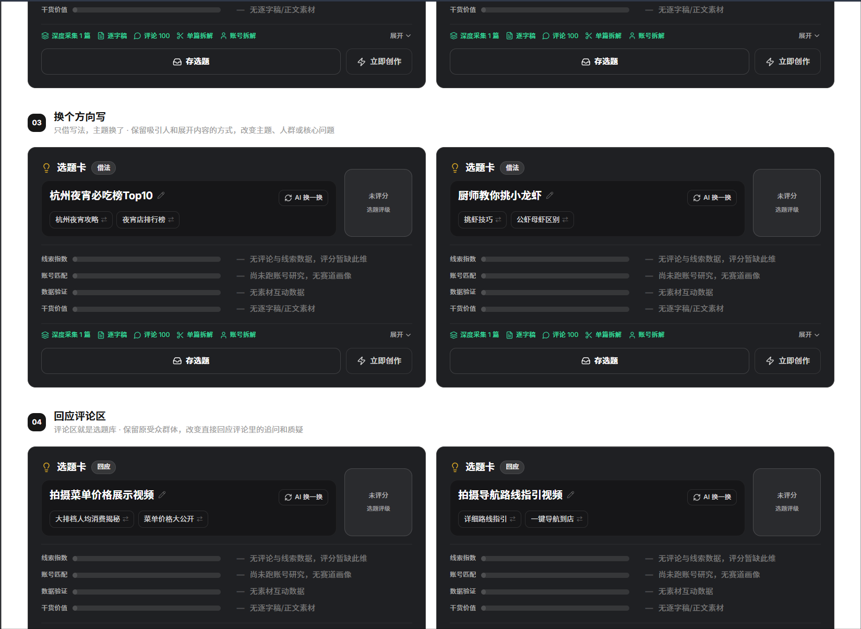Click AI 换一换 for 厨师教你挑小龙虾
This screenshot has height=629, width=861.
(x=712, y=198)
